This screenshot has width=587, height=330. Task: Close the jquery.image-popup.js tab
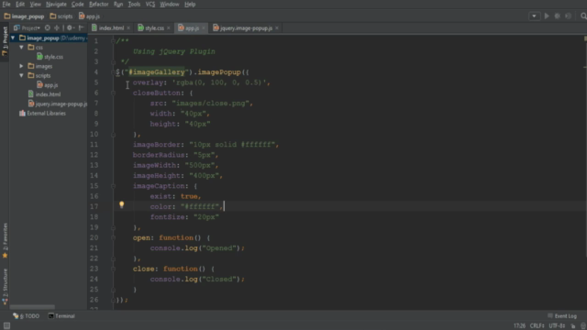[277, 28]
